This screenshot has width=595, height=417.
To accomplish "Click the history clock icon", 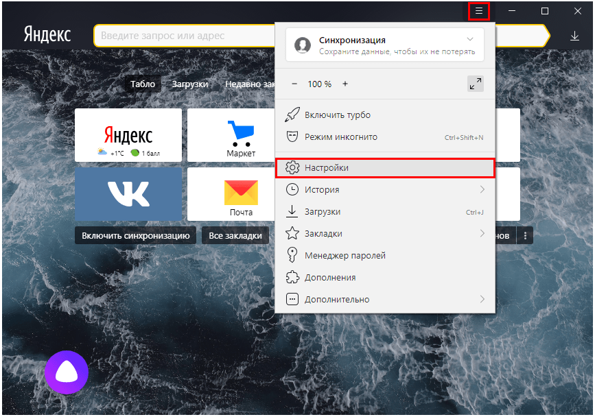I will pyautogui.click(x=292, y=189).
